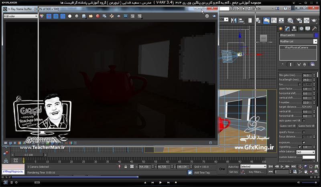Click the Guess horiz tilt button
Viewport: 321px width, 187px height.
[x=306, y=126]
